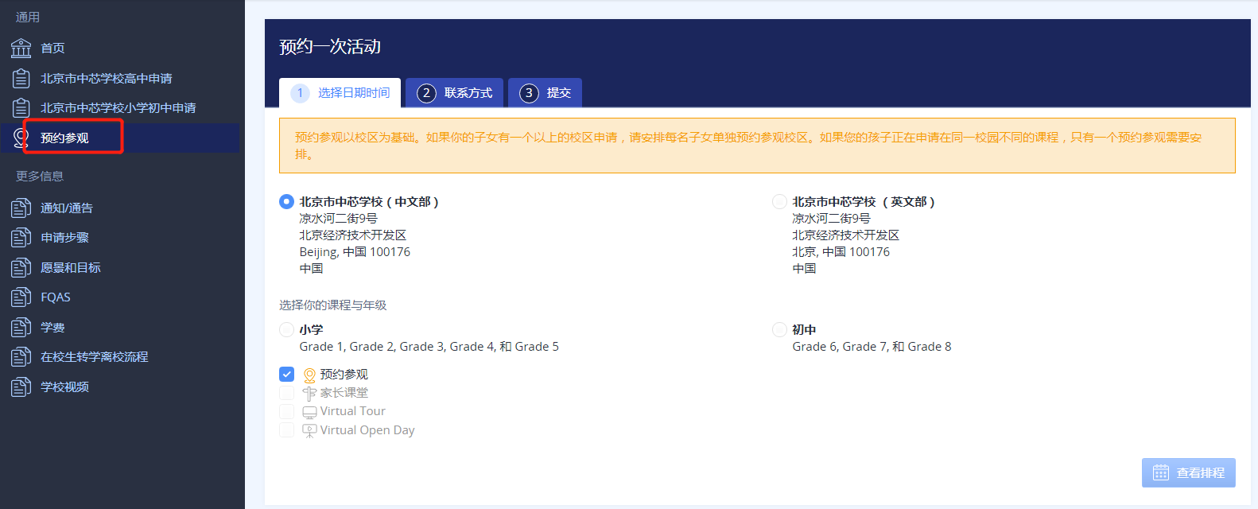The height and width of the screenshot is (509, 1258).
Task: Click the document icon next to 学费
Action: (21, 328)
